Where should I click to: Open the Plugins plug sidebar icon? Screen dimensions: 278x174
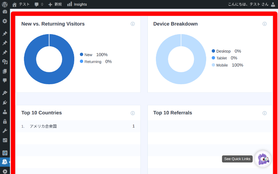pyautogui.click(x=5, y=102)
